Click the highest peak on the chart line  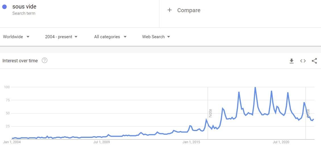[255, 87]
